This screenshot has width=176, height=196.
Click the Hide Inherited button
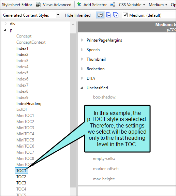coord(77,15)
